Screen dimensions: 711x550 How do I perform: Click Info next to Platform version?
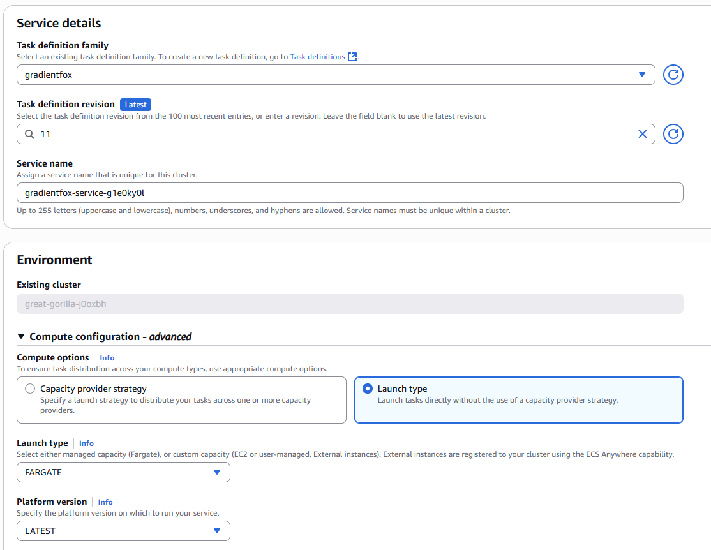point(105,502)
